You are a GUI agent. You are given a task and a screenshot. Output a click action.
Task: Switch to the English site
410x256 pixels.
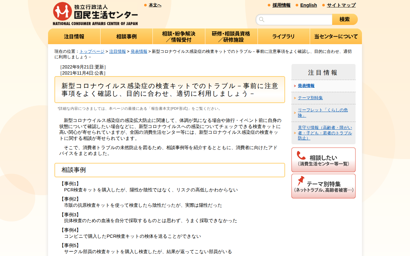(x=308, y=5)
